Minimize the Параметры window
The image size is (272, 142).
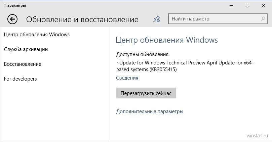tap(231, 6)
